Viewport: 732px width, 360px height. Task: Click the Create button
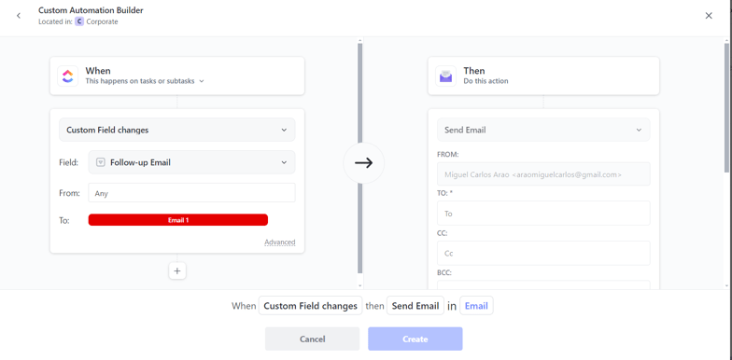tap(415, 339)
